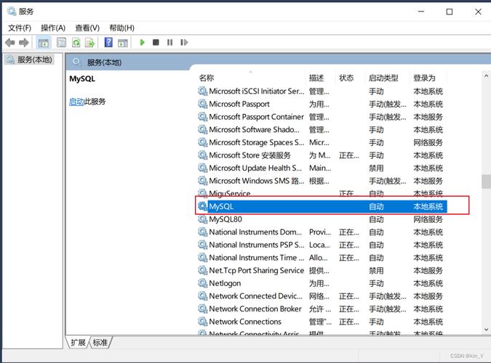
Task: Restart the service with restart icon
Action: [184, 42]
